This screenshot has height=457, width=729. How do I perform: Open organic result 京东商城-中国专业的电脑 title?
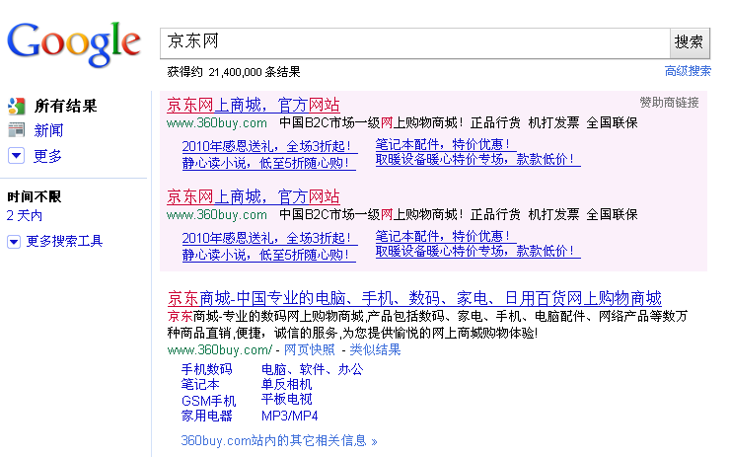[414, 298]
